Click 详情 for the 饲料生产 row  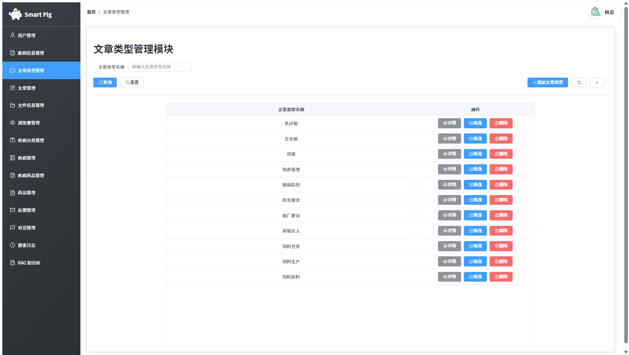[x=449, y=261]
